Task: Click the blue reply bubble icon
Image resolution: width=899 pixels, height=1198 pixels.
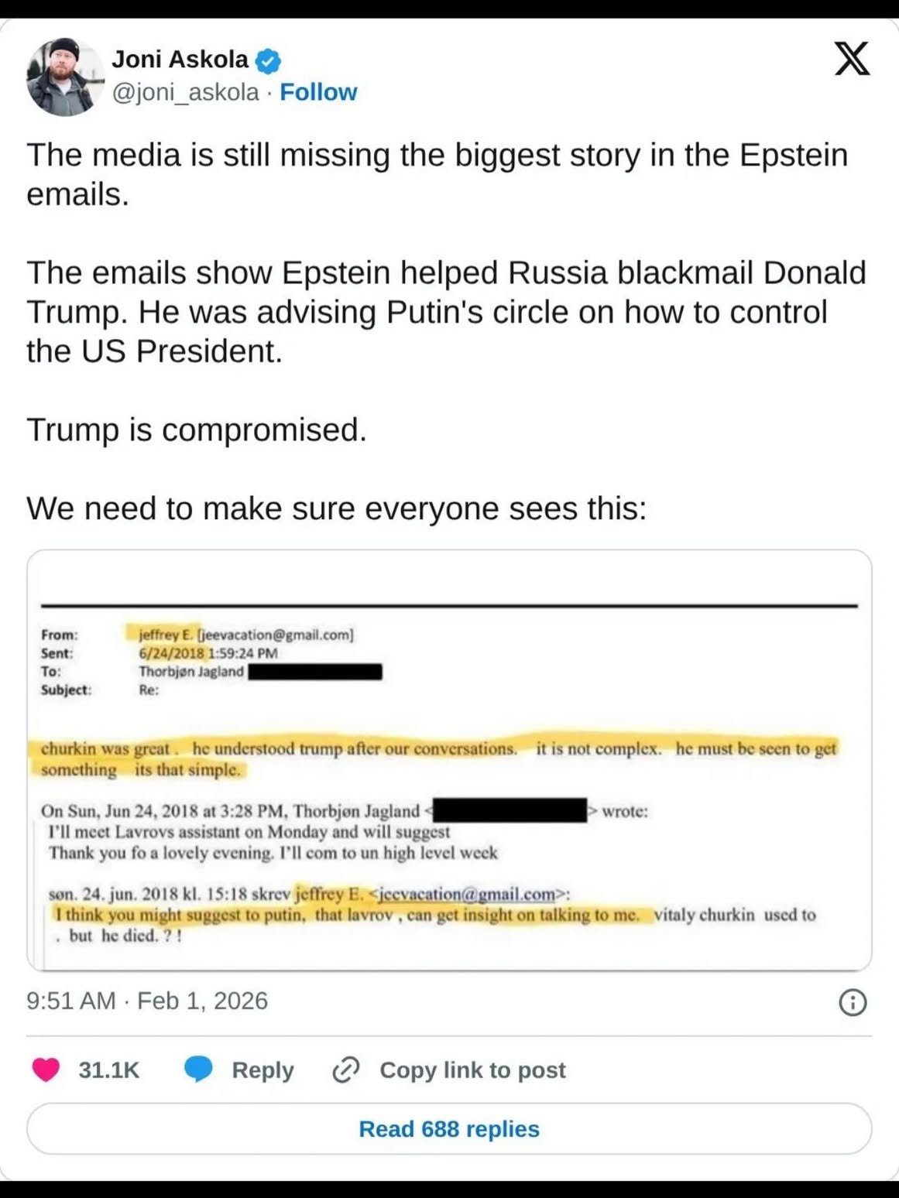Action: [x=198, y=1070]
